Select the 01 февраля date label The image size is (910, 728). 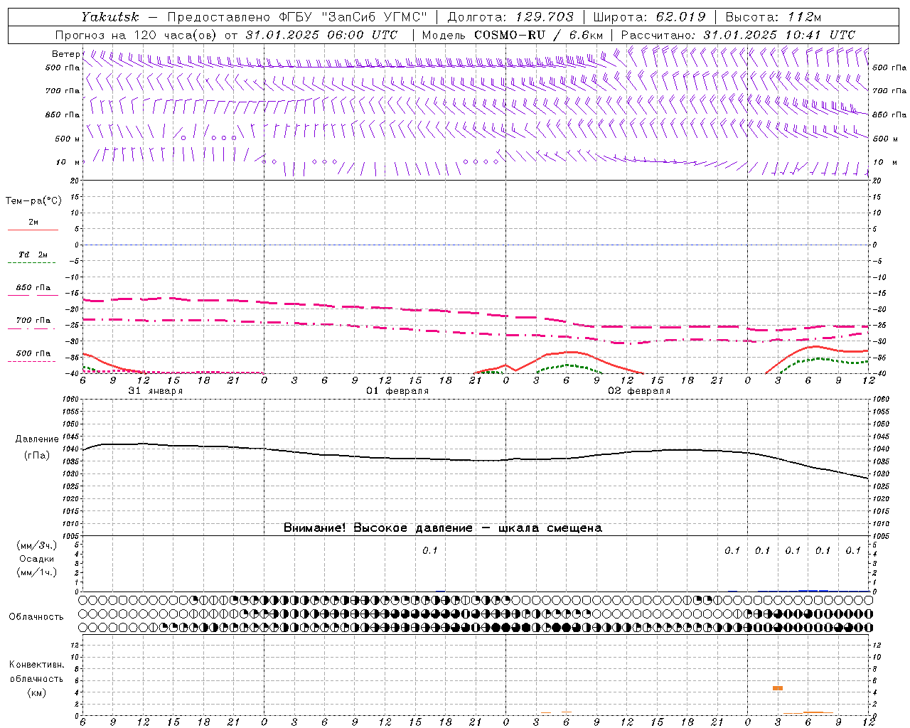[x=397, y=391]
